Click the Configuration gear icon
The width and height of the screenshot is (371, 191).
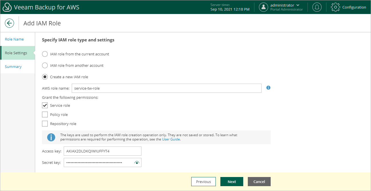click(335, 7)
